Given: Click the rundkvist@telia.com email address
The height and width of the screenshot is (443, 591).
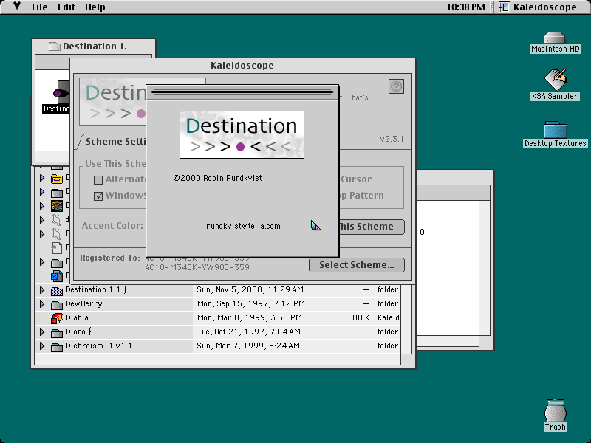Looking at the screenshot, I should (243, 226).
